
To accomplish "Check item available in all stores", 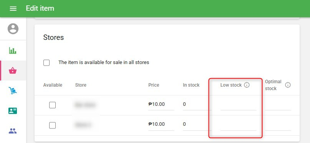I will 46,63.
